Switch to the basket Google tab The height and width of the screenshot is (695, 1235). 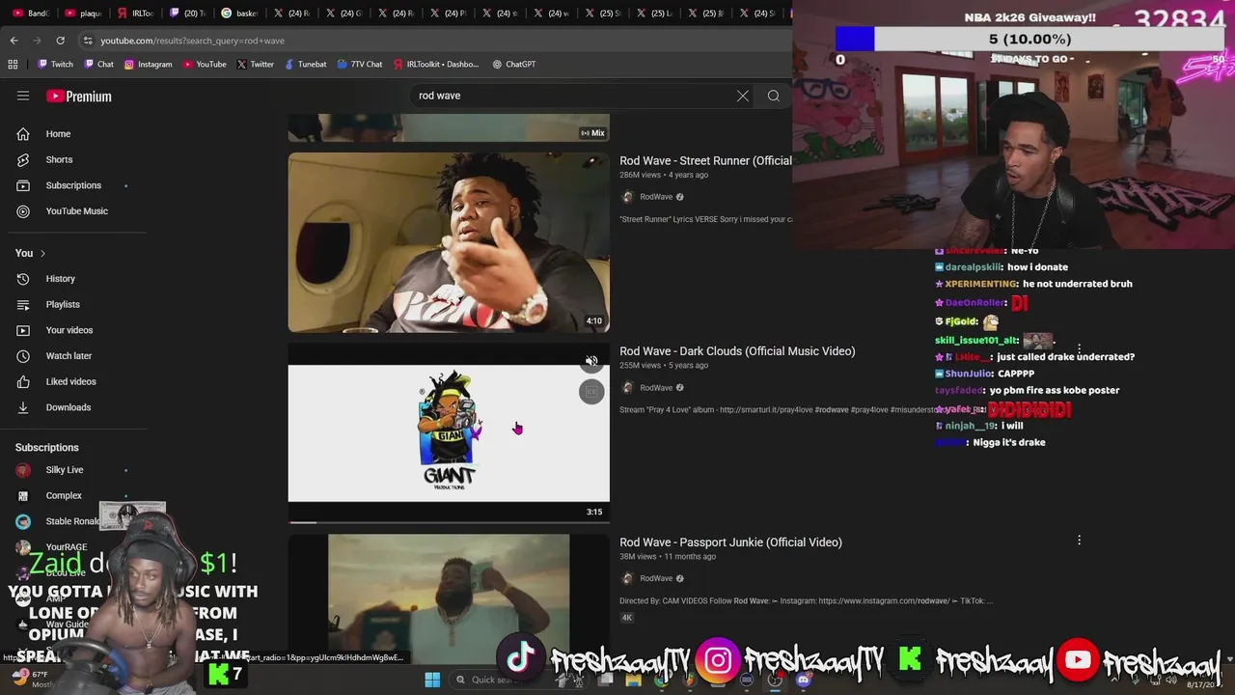239,14
